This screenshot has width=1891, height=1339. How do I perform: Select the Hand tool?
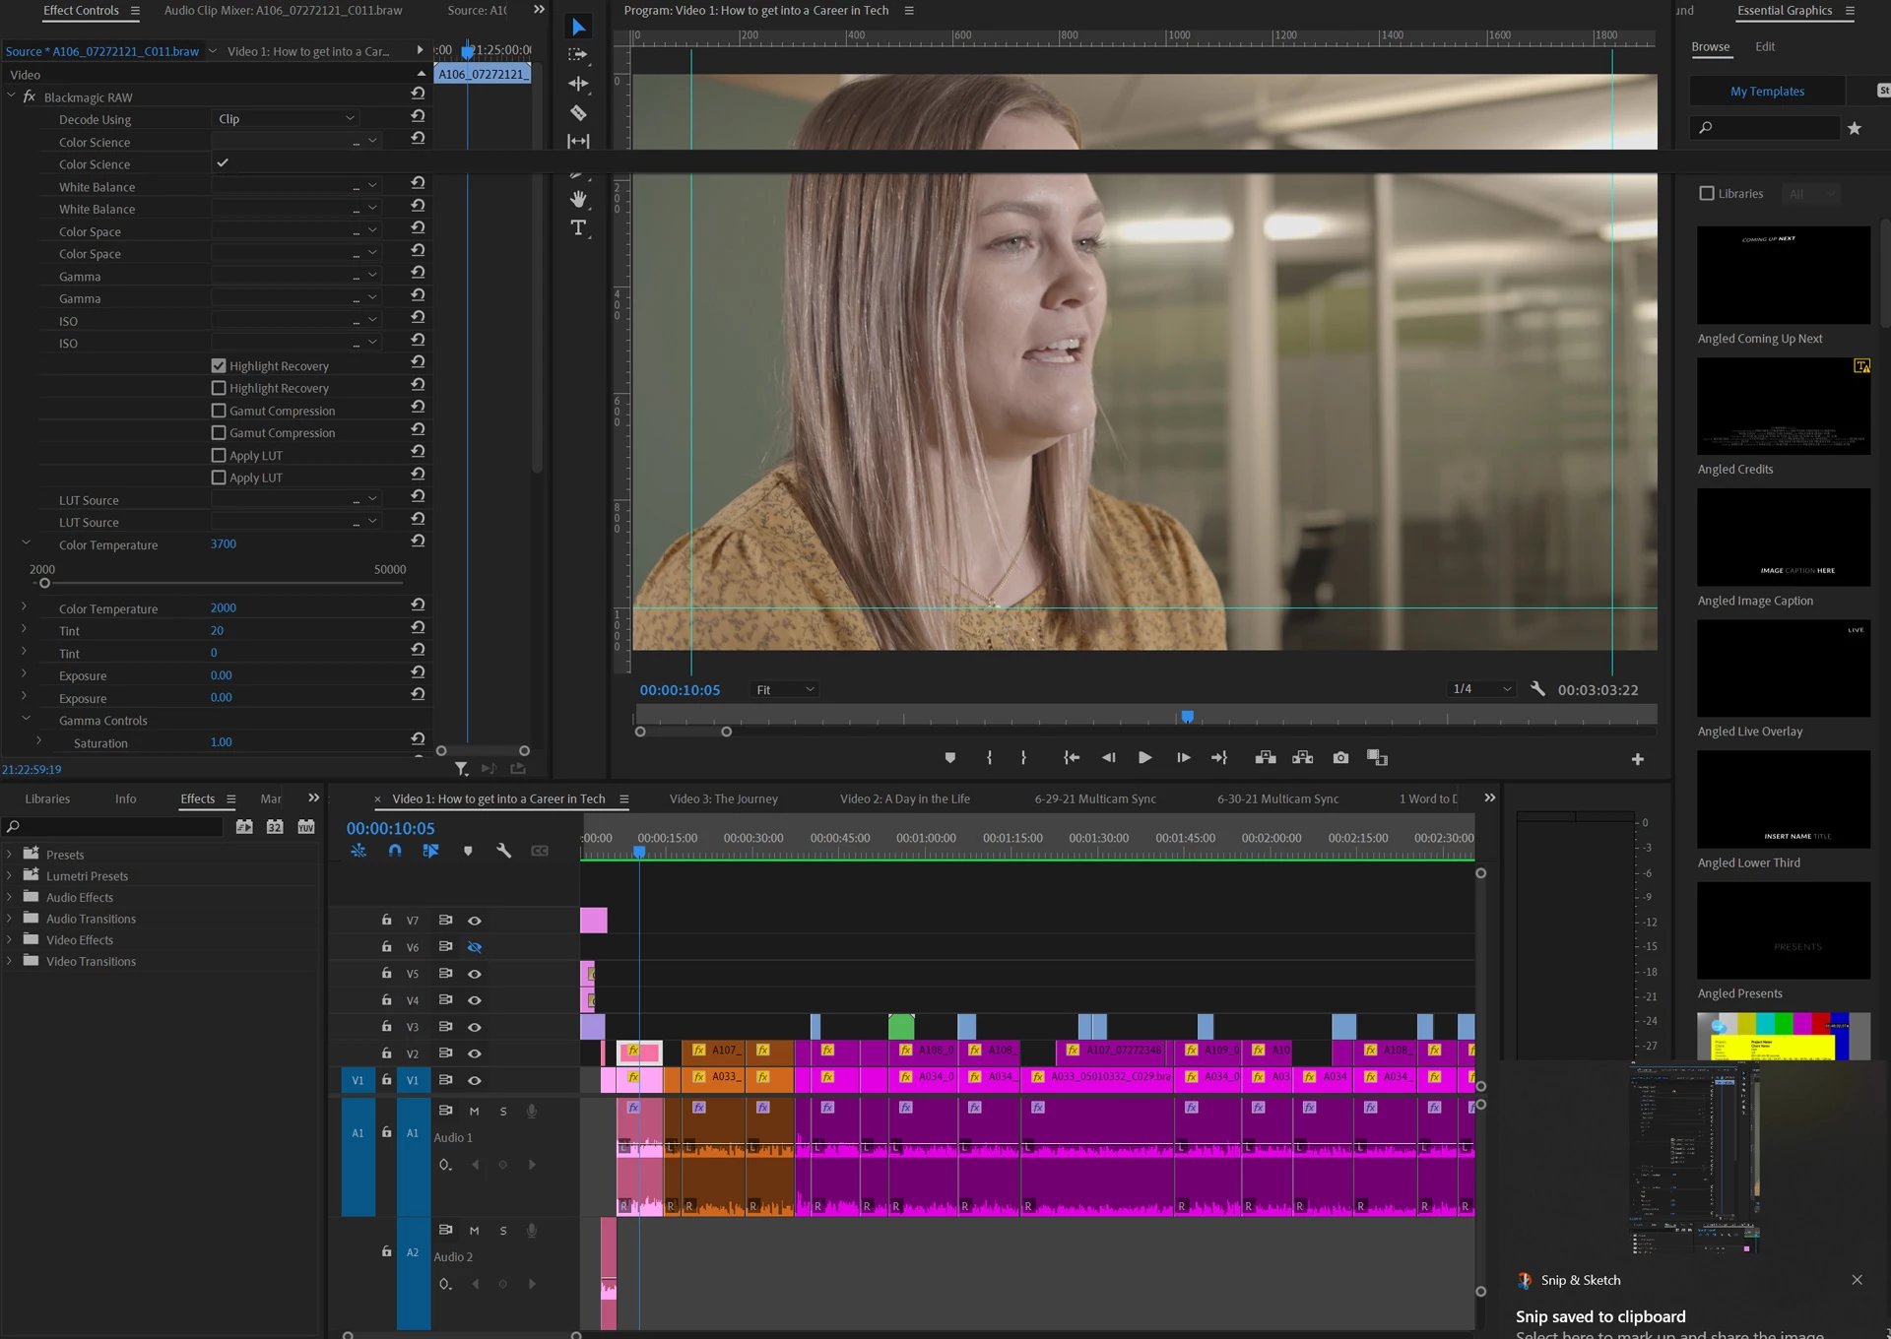[x=578, y=199]
